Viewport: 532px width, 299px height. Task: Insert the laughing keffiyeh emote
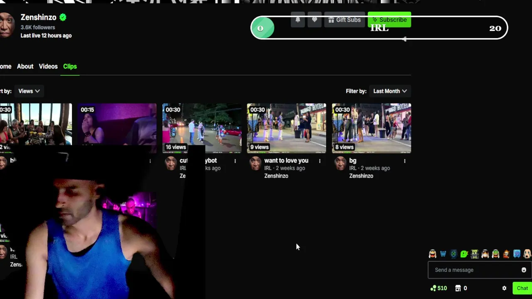click(433, 254)
